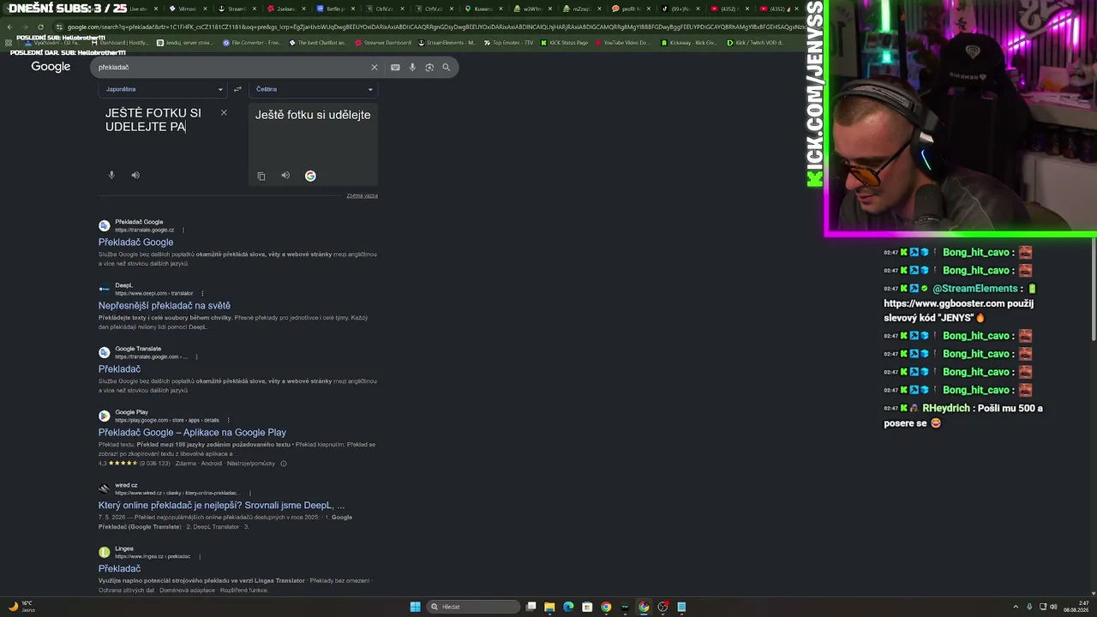Screen dimensions: 1097x617
Task: Clear the Google search box text
Action: point(374,67)
